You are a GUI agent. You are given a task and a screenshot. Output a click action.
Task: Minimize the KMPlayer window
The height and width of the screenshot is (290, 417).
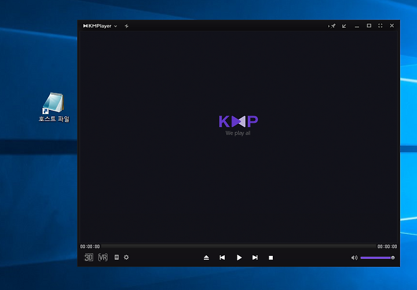coord(357,26)
